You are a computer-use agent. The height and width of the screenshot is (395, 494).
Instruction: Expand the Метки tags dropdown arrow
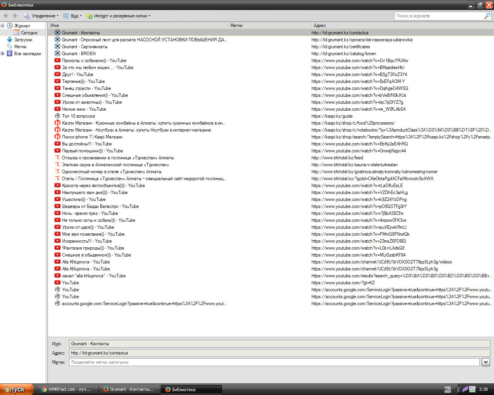(x=486, y=362)
